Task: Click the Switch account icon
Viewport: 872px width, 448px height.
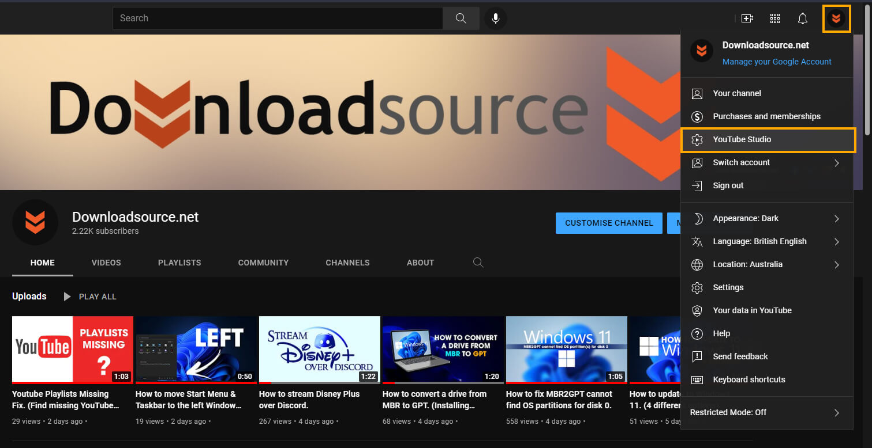Action: tap(697, 162)
